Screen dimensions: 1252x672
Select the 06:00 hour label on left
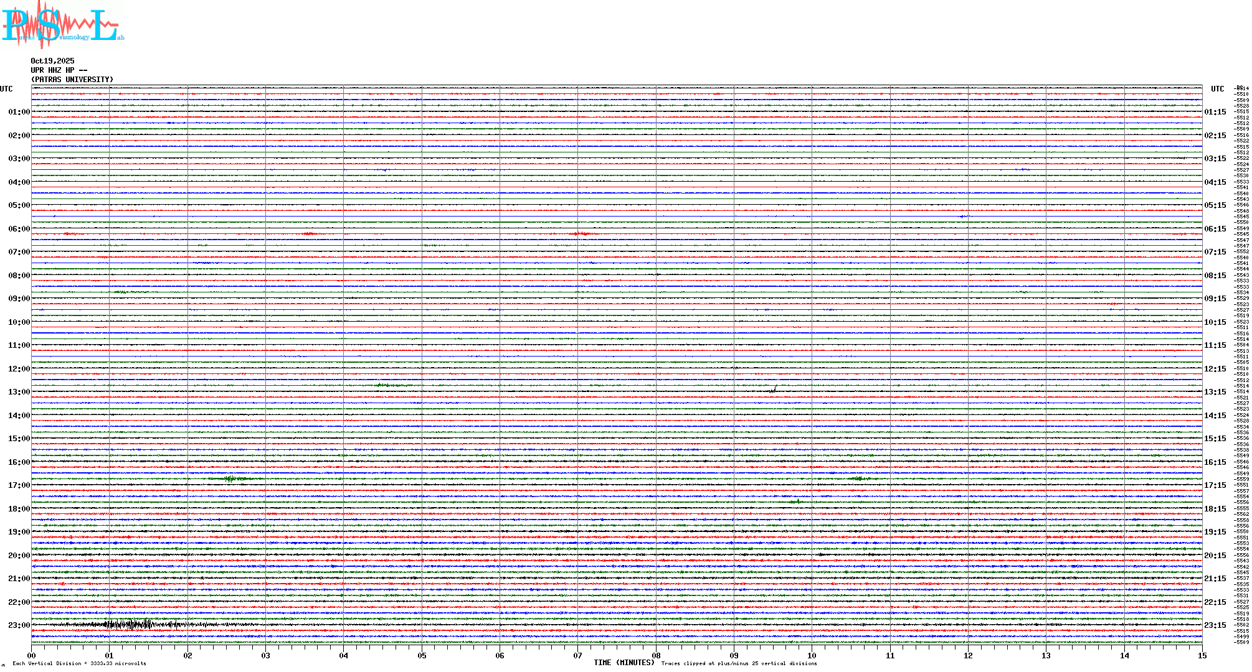pos(19,229)
